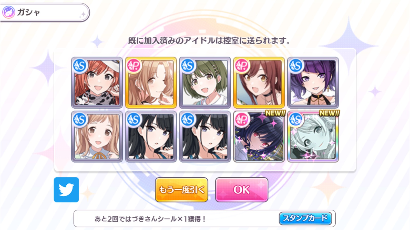
Task: Select the gold-framed winking blonde idol card
Action: point(151,83)
